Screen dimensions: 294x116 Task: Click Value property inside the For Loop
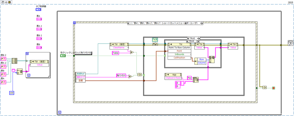tap(39, 65)
